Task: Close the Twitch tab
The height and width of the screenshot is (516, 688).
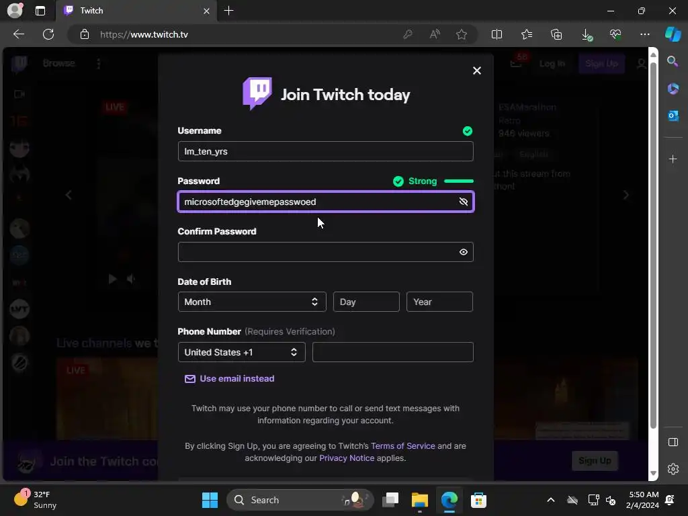Action: coord(206,11)
